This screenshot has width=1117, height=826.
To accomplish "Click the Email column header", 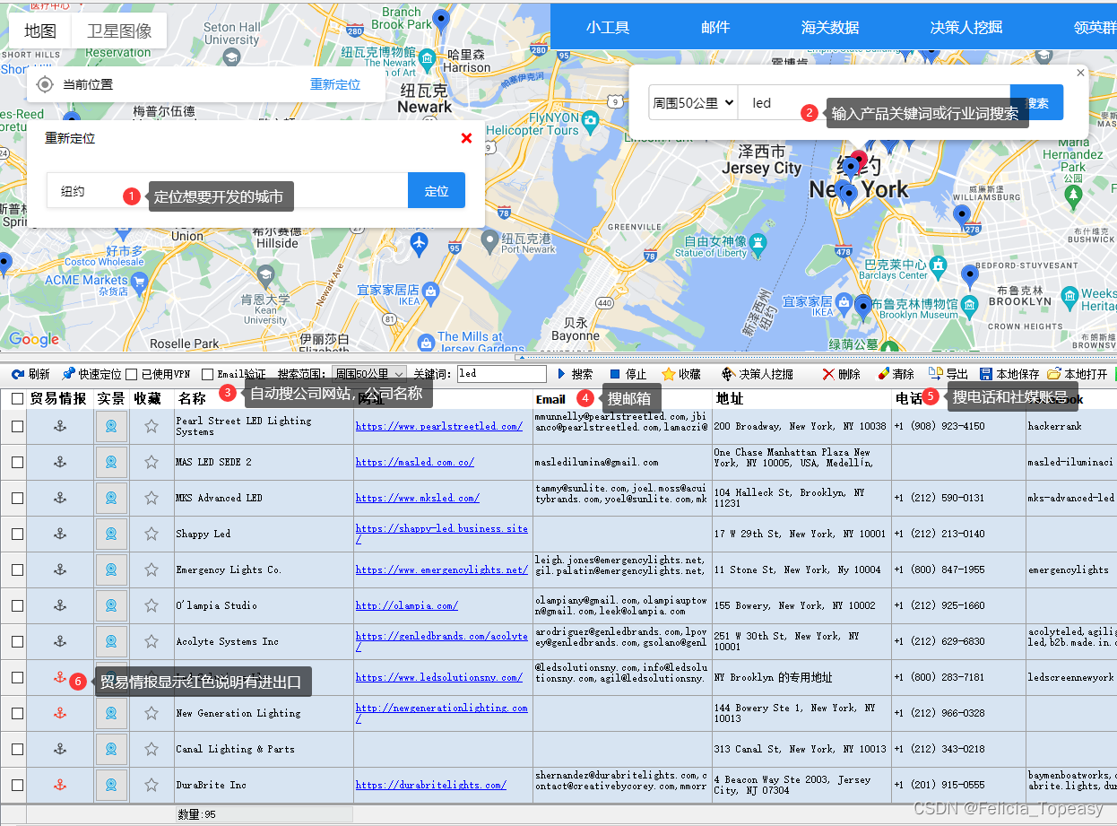I will pos(551,399).
